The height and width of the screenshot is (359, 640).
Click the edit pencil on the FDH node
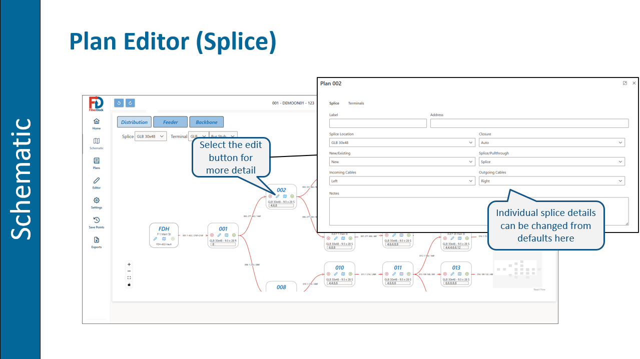(x=156, y=239)
